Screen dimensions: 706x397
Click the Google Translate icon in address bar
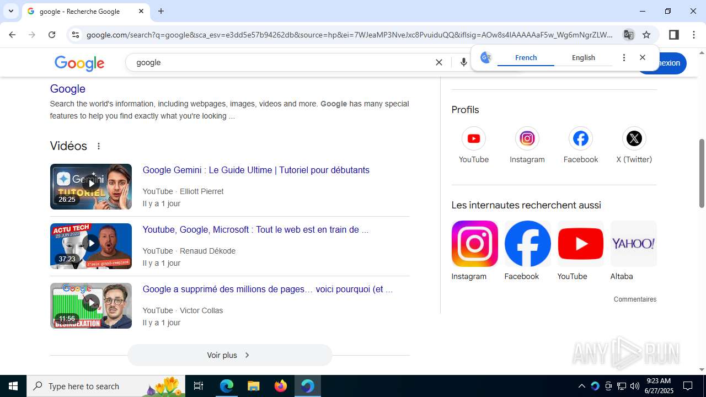[x=628, y=35]
